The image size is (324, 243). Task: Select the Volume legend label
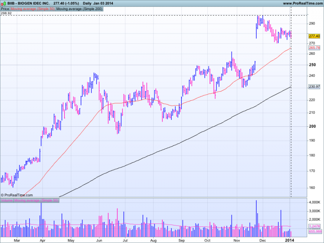pos(7,201)
